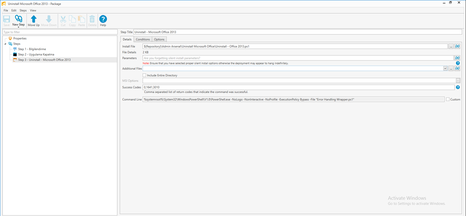This screenshot has width=466, height=216.
Task: Click the Install File path field
Action: 295,47
